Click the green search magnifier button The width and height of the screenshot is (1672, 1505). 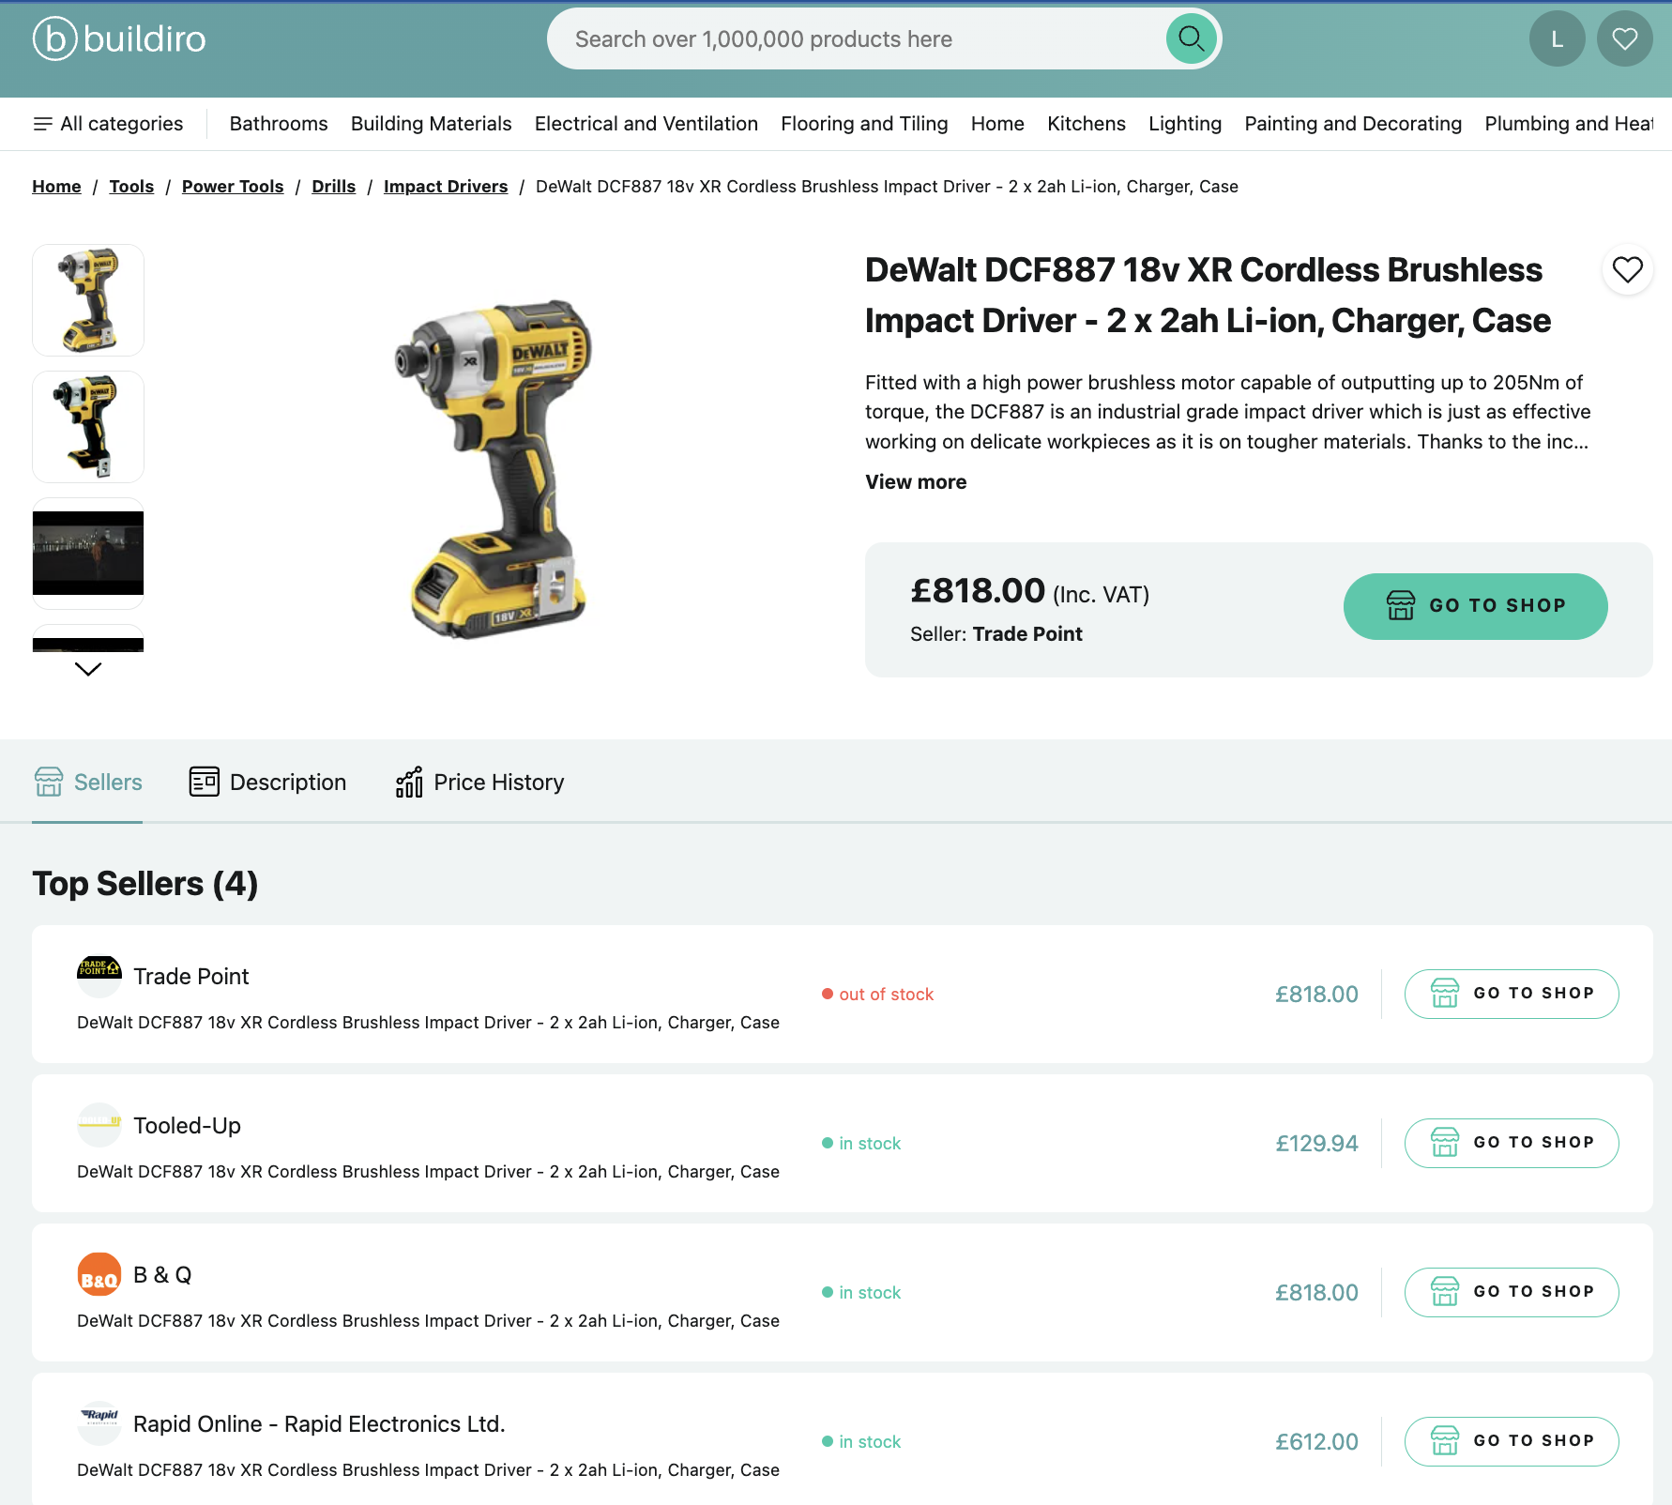coord(1191,38)
